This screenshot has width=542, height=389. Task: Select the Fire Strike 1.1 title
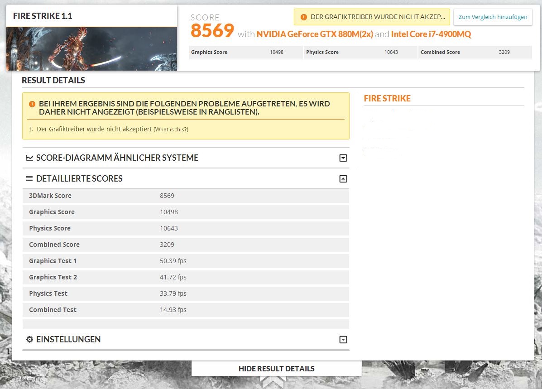click(x=43, y=16)
